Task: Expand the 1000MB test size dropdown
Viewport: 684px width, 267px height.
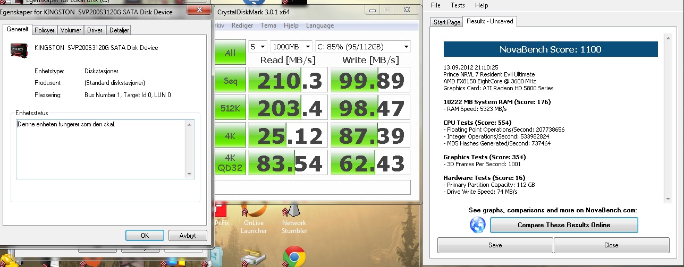Action: pyautogui.click(x=291, y=46)
